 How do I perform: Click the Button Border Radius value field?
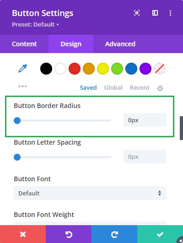pos(145,120)
